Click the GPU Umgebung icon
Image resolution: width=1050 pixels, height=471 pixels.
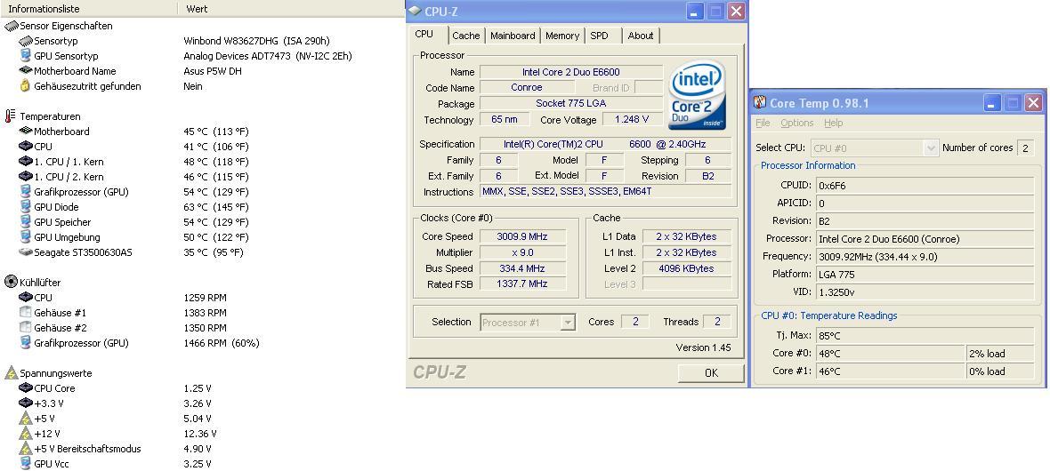pyautogui.click(x=26, y=237)
